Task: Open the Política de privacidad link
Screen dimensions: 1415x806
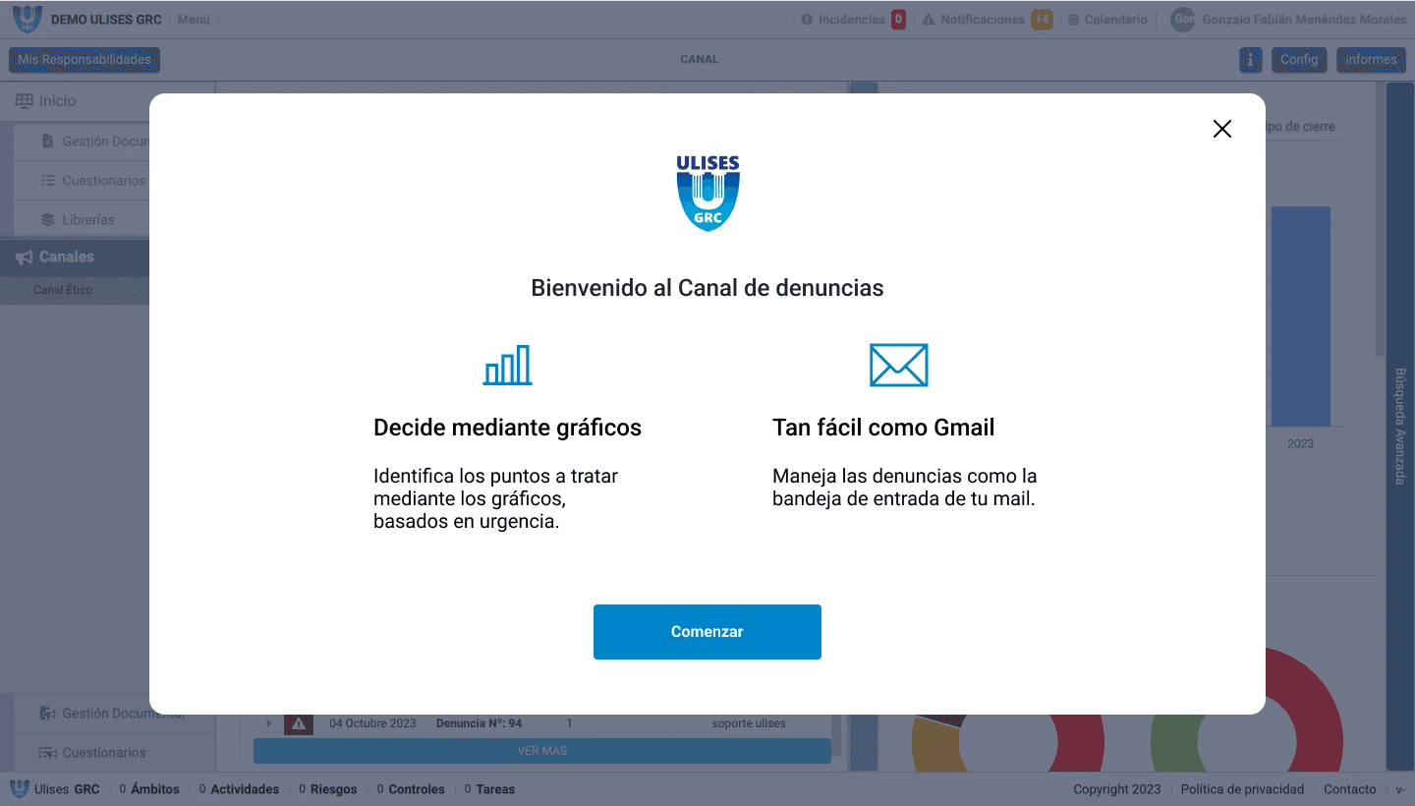Action: (x=1242, y=789)
